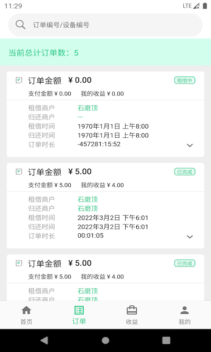Viewport: 211px width, 352px height.
Task: Tap the Android recent apps square
Action: (166, 341)
